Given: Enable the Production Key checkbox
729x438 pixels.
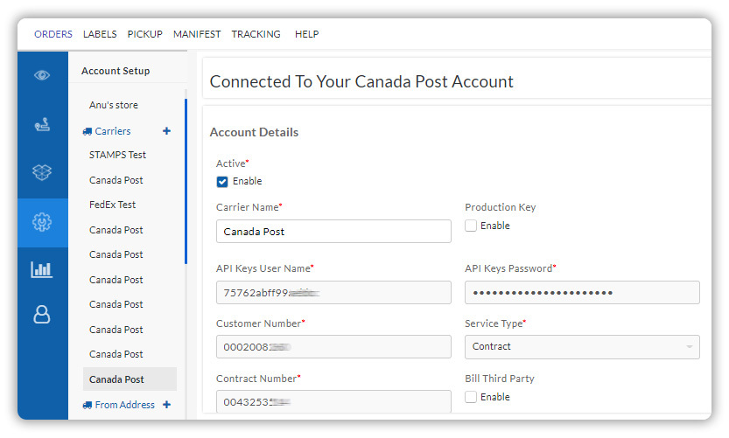Looking at the screenshot, I should pos(471,226).
